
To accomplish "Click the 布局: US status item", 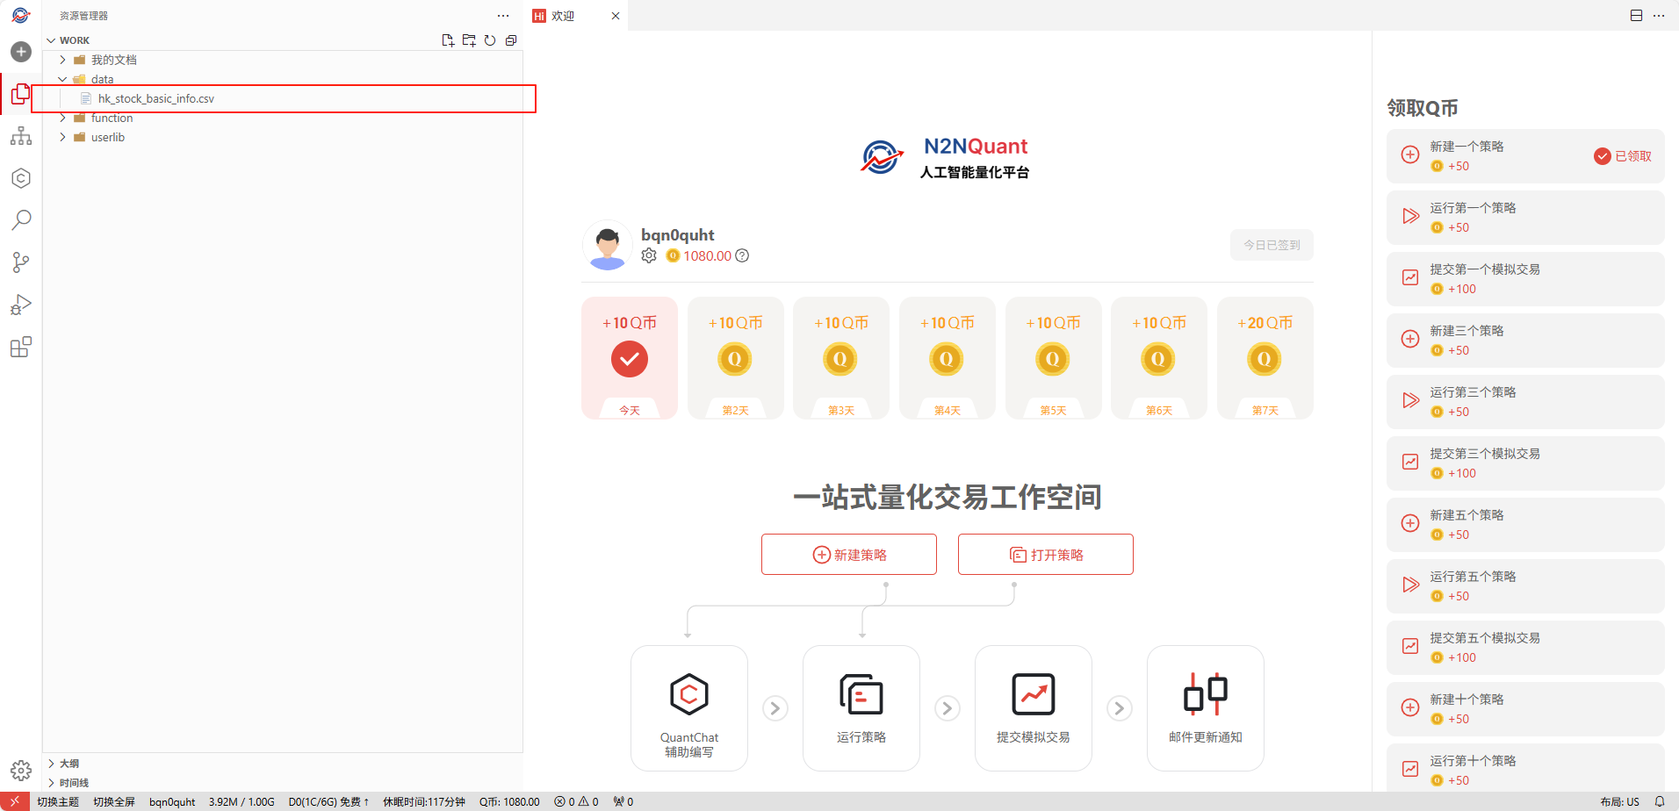I will click(x=1619, y=801).
